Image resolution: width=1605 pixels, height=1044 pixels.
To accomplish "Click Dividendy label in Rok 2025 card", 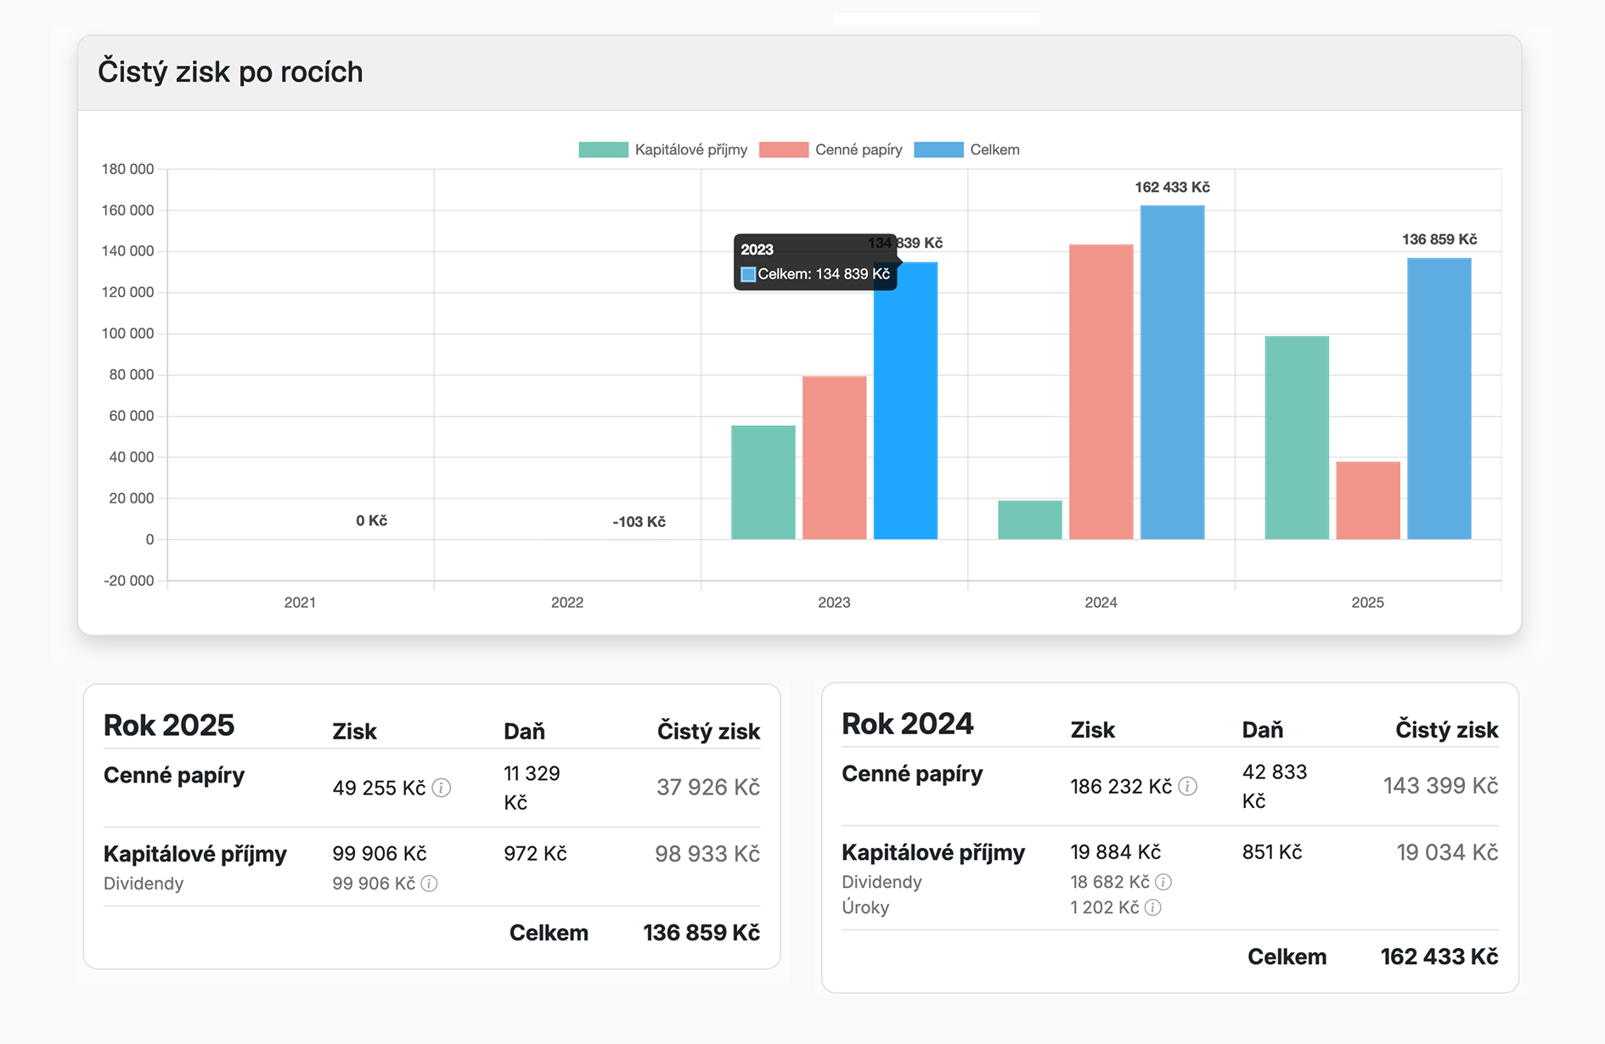I will (144, 884).
